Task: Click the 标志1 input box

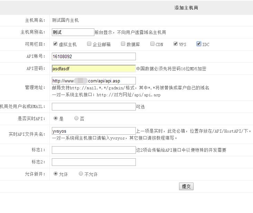Action: [x=94, y=150]
